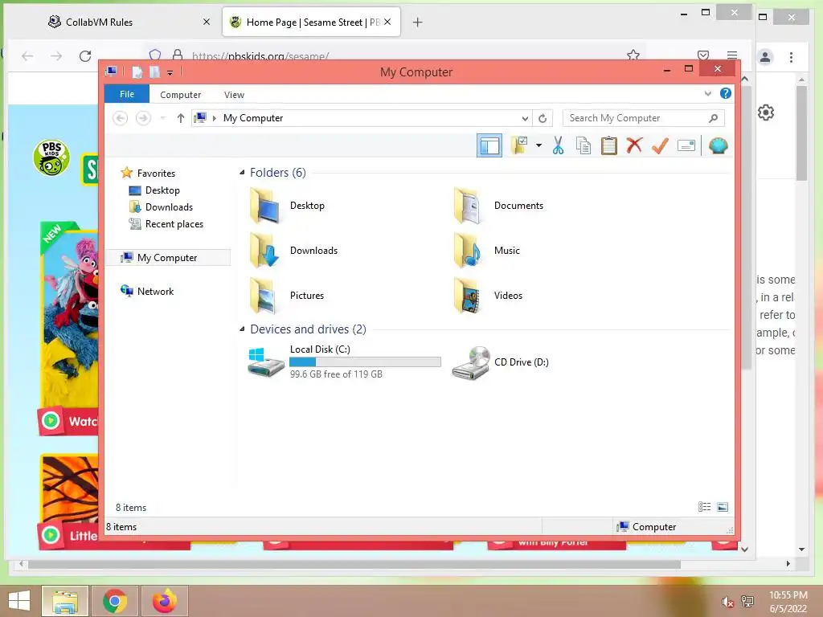
Task: Expand the address bar breadcrumb arrow
Action: pos(214,118)
